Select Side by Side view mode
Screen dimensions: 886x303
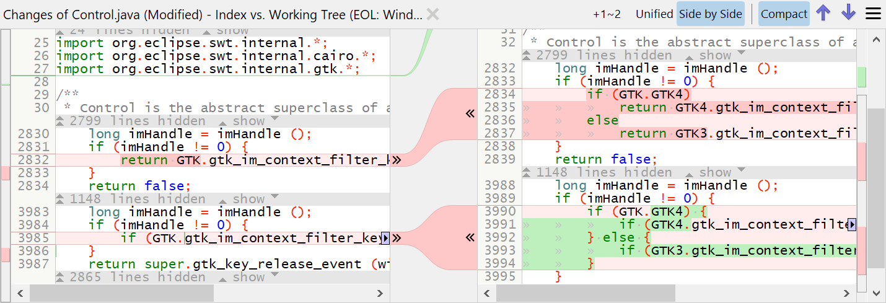710,14
